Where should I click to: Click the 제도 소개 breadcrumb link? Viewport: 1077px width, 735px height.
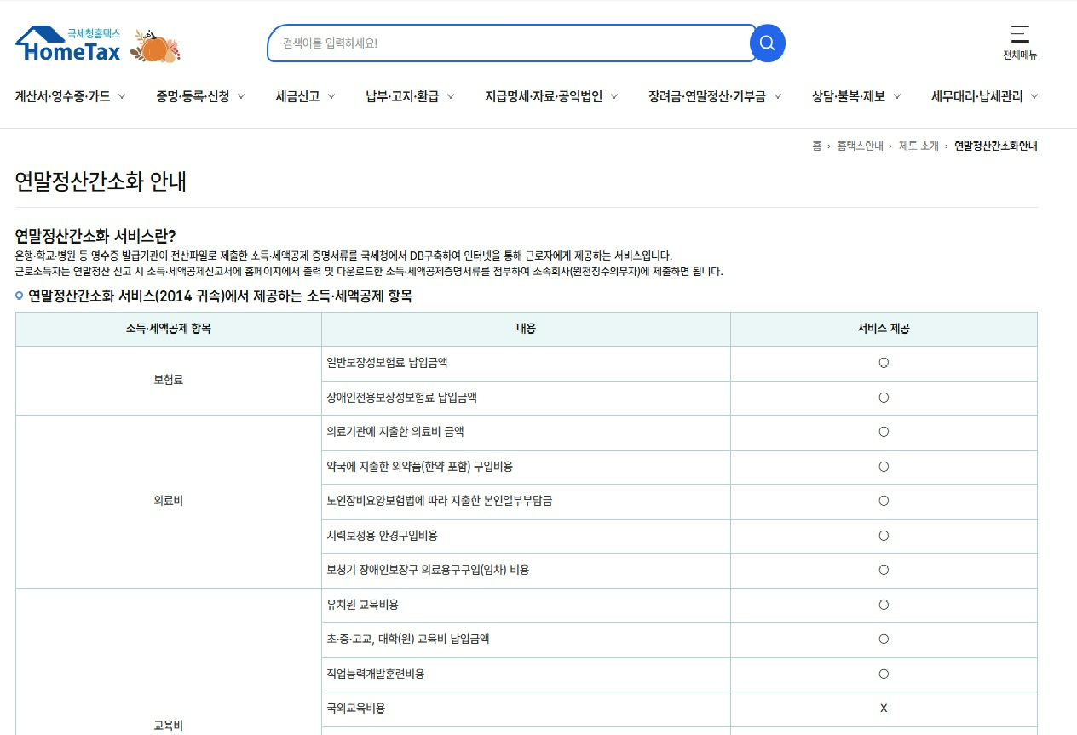[x=919, y=146]
